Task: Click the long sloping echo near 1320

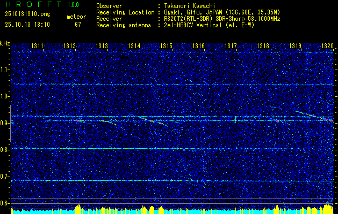Action: (x=314, y=116)
